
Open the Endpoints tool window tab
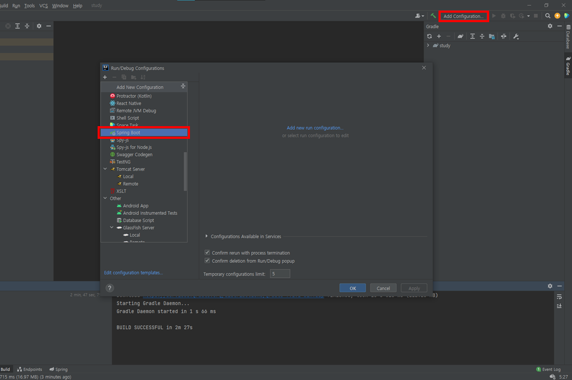30,369
